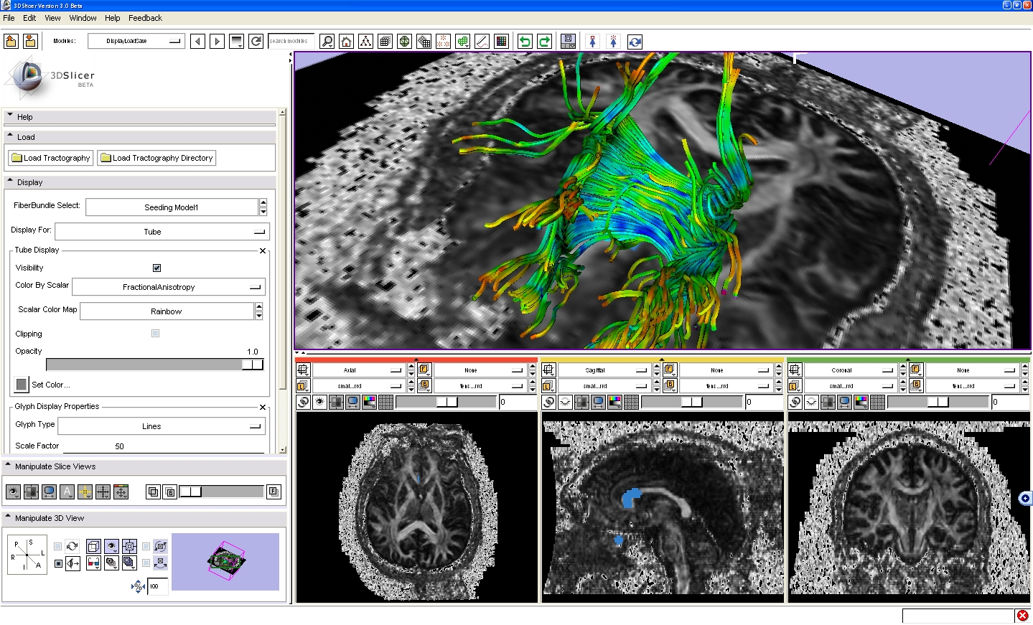1033x625 pixels.
Task: Toggle slice visibility eye in Sagittal viewer
Action: point(565,403)
